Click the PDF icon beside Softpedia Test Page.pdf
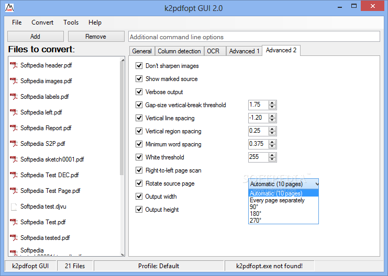This screenshot has width=388, height=276. click(x=14, y=191)
